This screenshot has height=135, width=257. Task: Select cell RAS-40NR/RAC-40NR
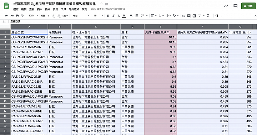(x=29, y=131)
